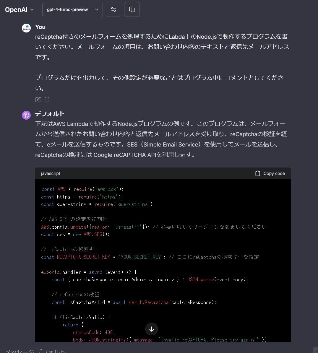This screenshot has width=318, height=353.
Task: Open the OpenAI provider dropdown
Action: (x=20, y=10)
